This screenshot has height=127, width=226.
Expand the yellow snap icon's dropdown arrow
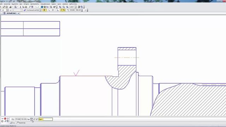pos(46,10)
